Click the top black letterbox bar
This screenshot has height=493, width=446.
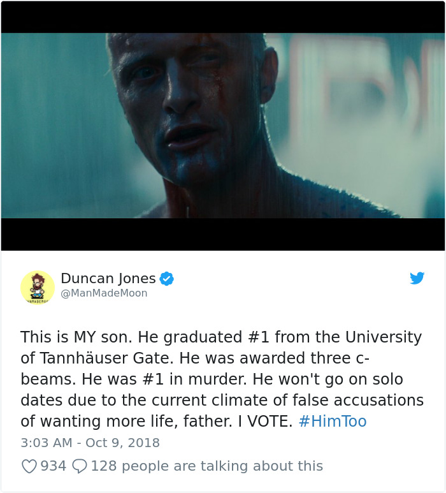click(x=223, y=17)
